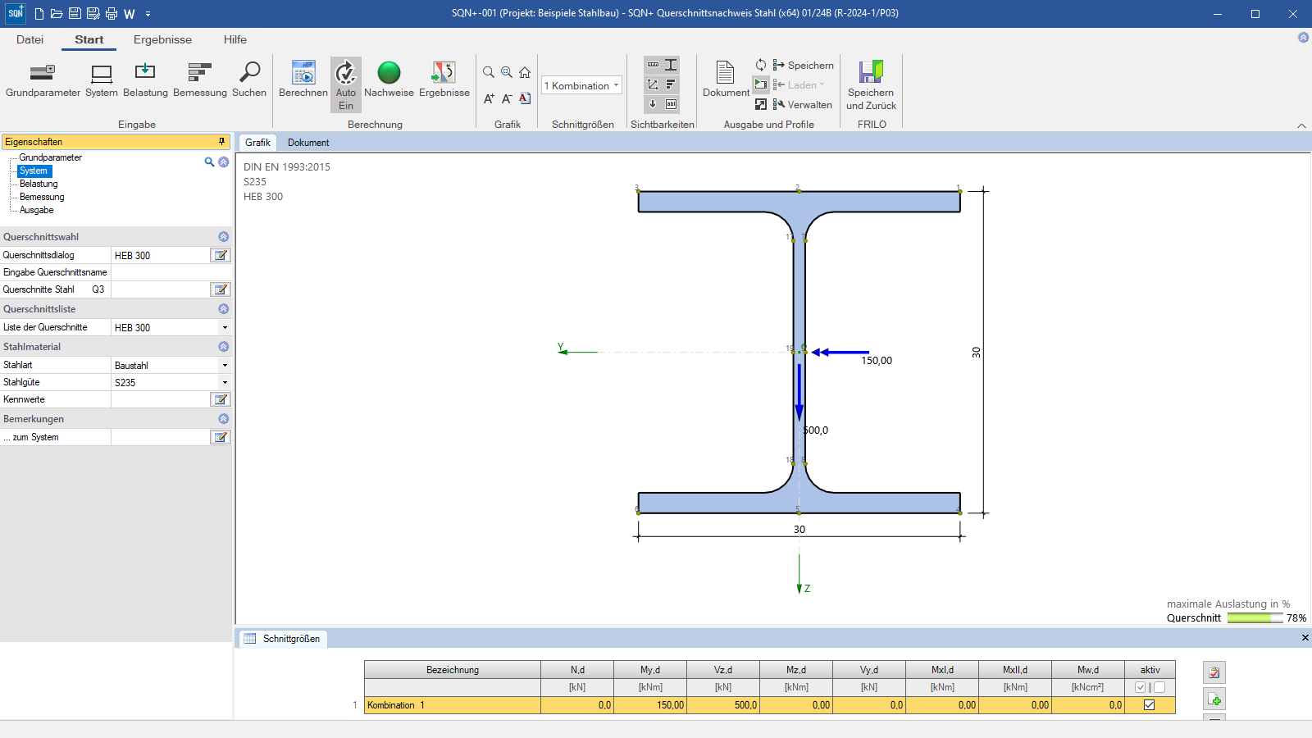Toggle the green play panel icon beside Laden
The height and width of the screenshot is (738, 1312).
(761, 84)
